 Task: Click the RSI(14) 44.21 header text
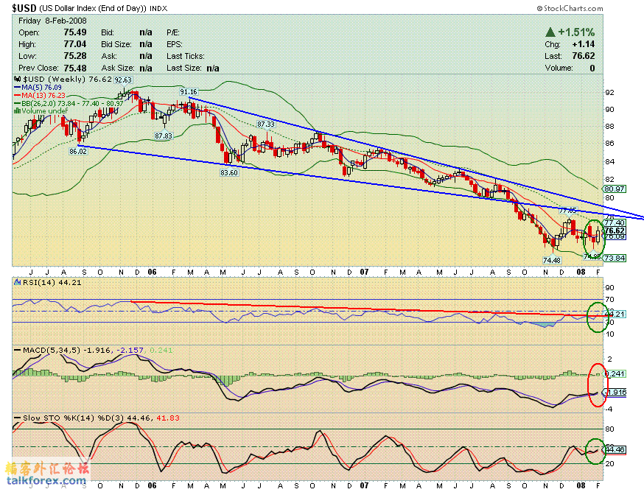(x=52, y=283)
